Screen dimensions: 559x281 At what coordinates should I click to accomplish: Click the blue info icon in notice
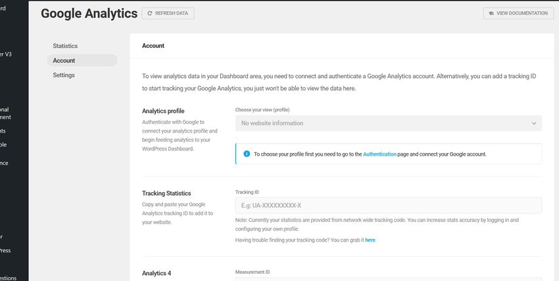tap(247, 154)
